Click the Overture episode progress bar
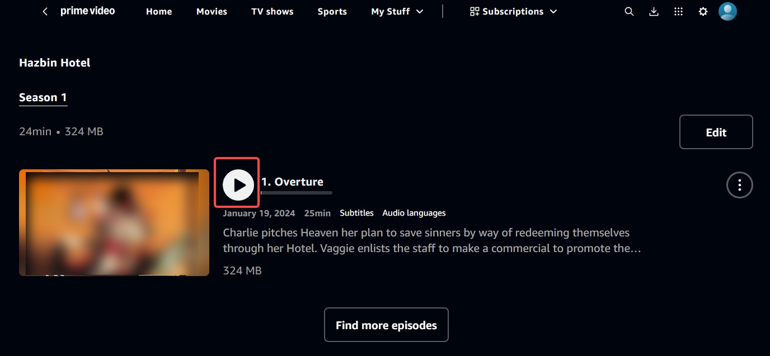Screen dimensions: 770x356 pos(297,193)
